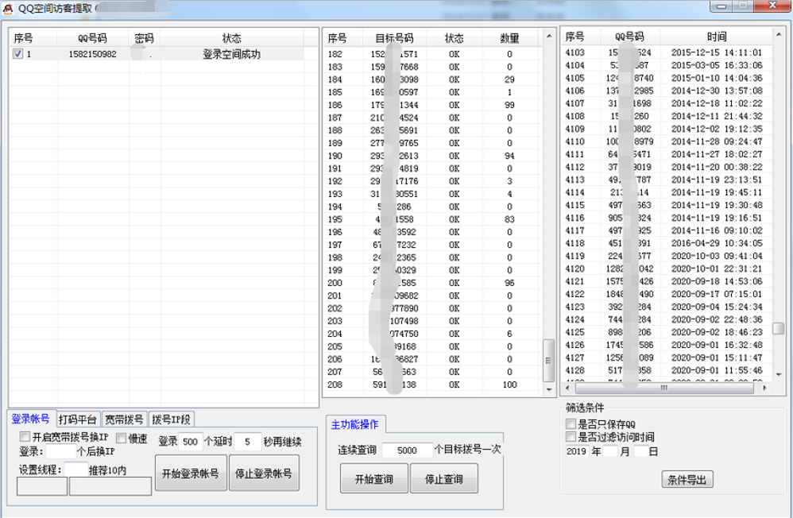The width and height of the screenshot is (793, 518).
Task: Click 开始登录帐号 button
Action: [x=190, y=474]
